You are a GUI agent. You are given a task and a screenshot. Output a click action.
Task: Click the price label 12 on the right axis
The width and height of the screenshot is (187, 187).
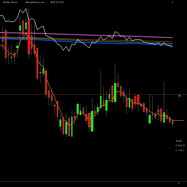tap(180, 96)
